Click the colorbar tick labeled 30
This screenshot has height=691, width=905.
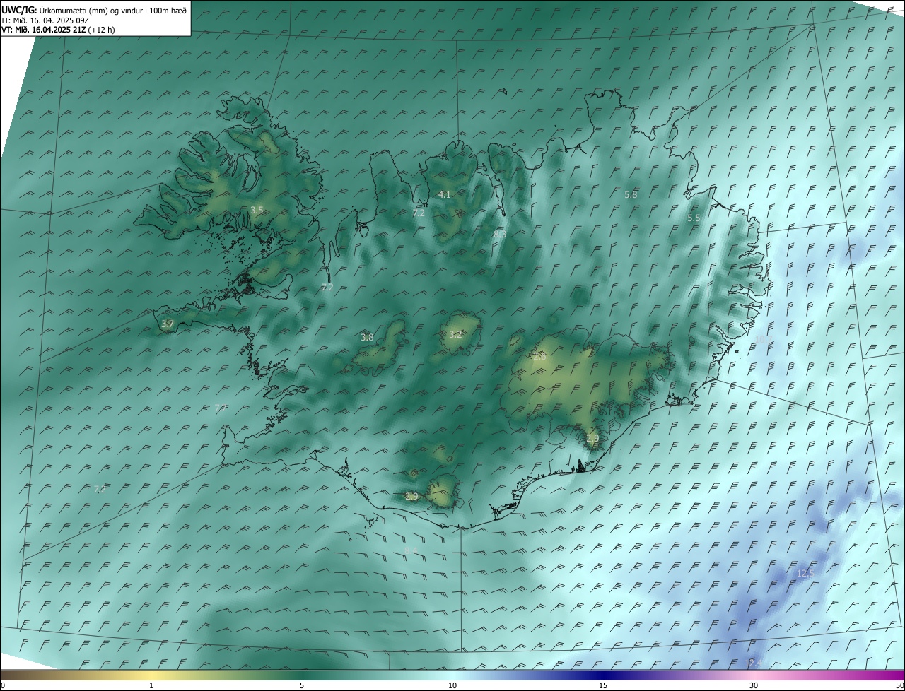pos(754,685)
